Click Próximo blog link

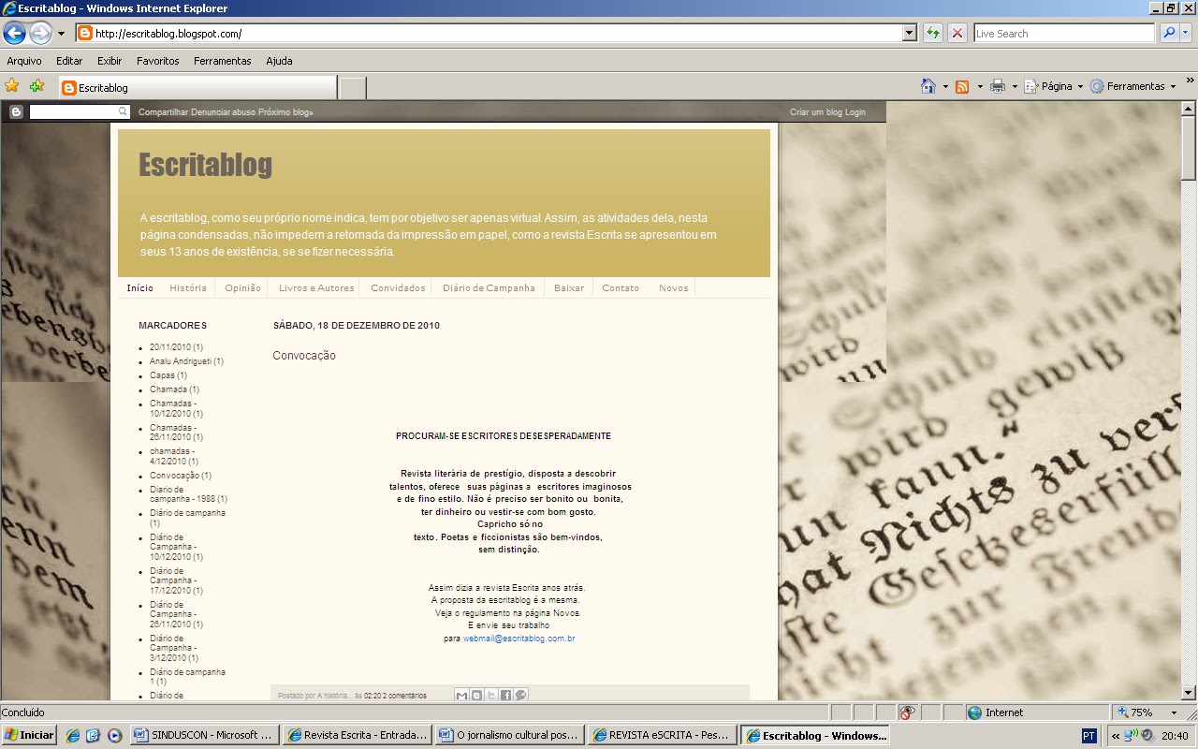click(285, 112)
